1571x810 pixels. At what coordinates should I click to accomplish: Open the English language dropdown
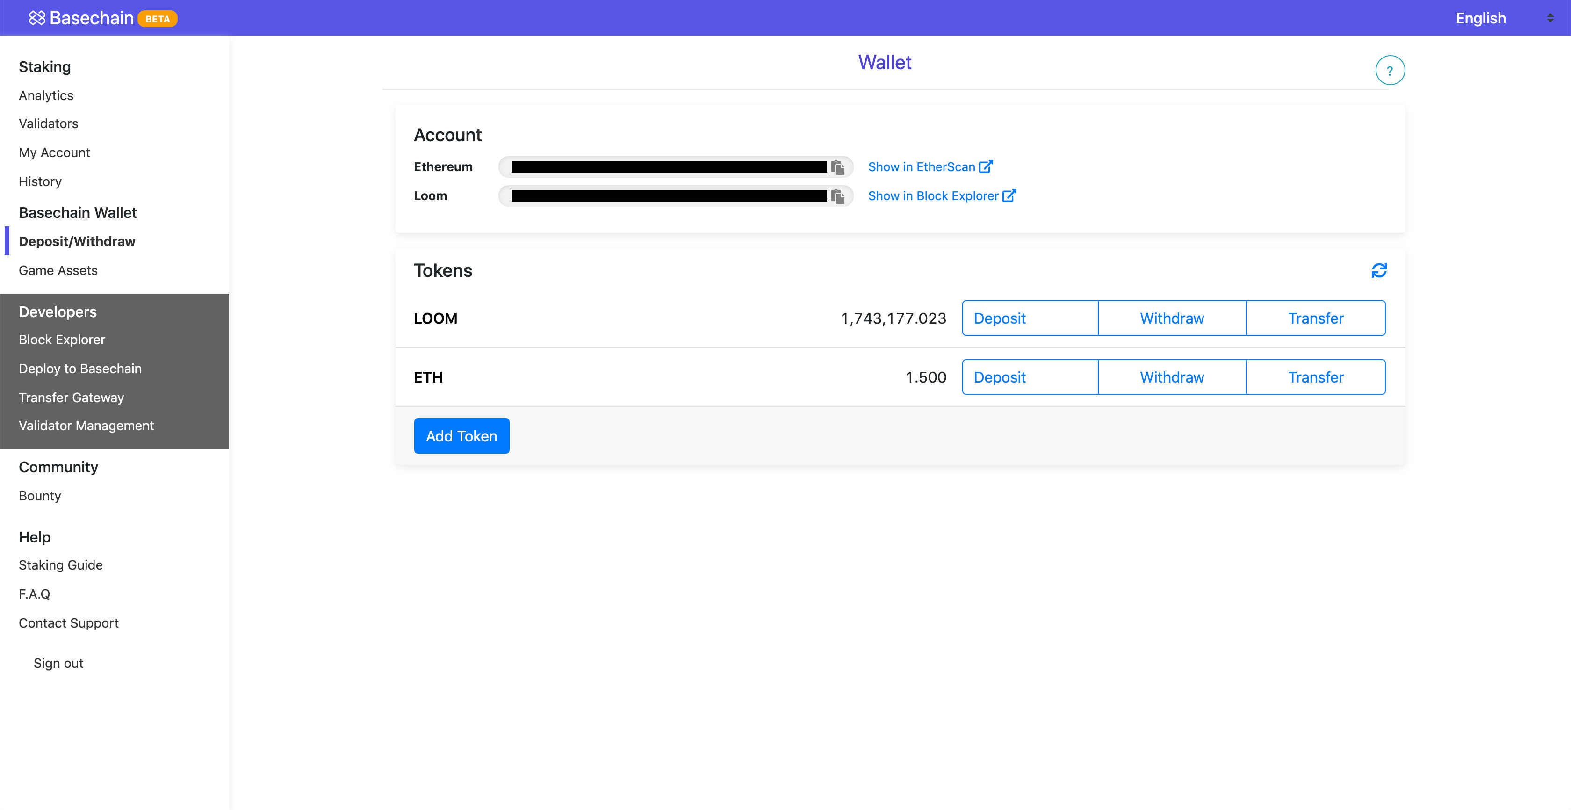coord(1504,18)
